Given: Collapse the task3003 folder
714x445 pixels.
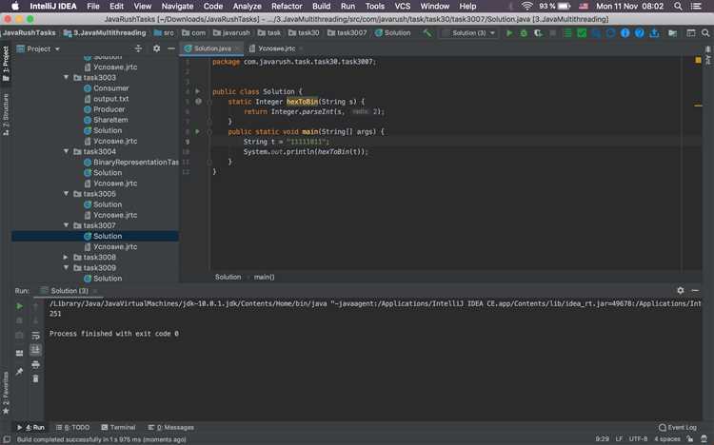Looking at the screenshot, I should [66, 77].
